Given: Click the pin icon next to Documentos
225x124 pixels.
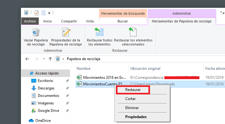Looking at the screenshot, I should (x=67, y=96).
